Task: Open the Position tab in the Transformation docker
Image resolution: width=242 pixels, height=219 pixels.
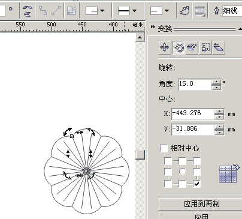Action: click(165, 47)
